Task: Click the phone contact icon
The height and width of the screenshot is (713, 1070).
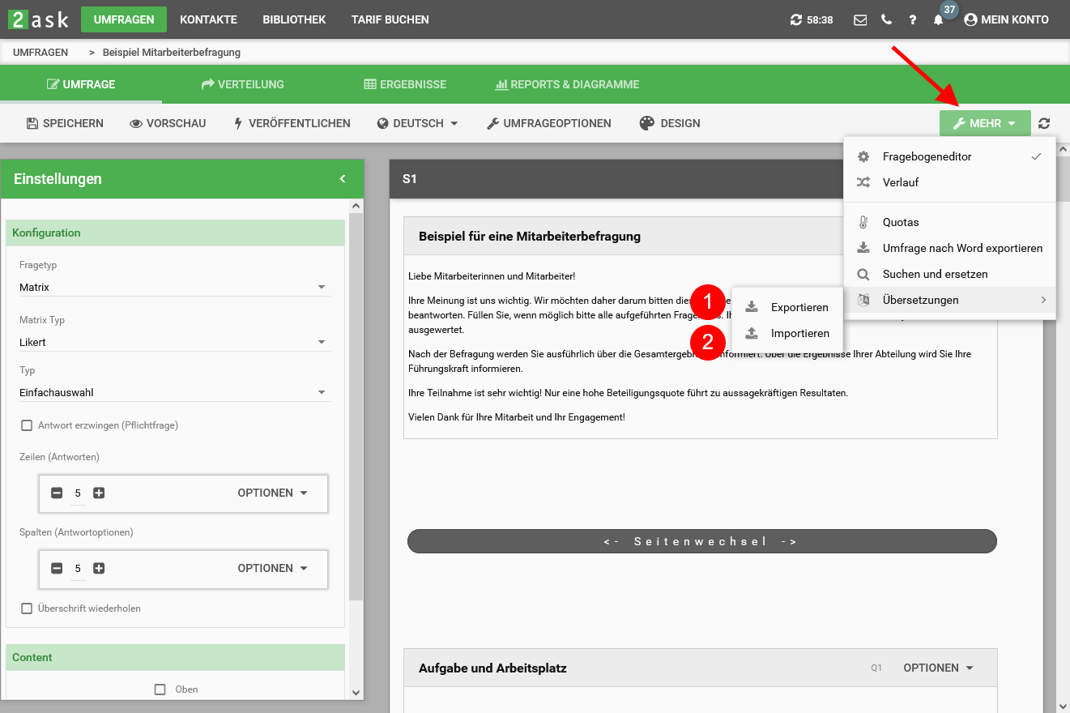Action: (x=887, y=19)
